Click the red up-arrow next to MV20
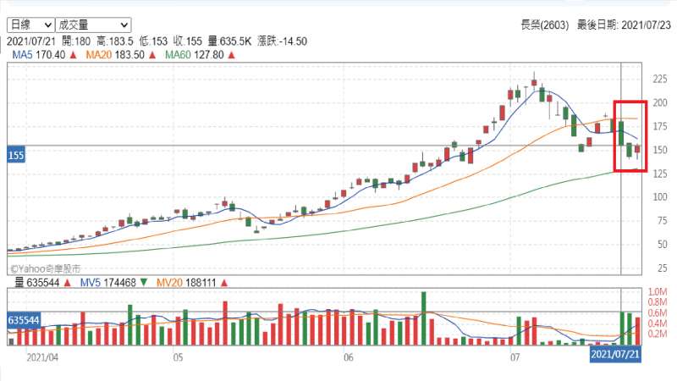This screenshot has width=677, height=381. pyautogui.click(x=223, y=283)
